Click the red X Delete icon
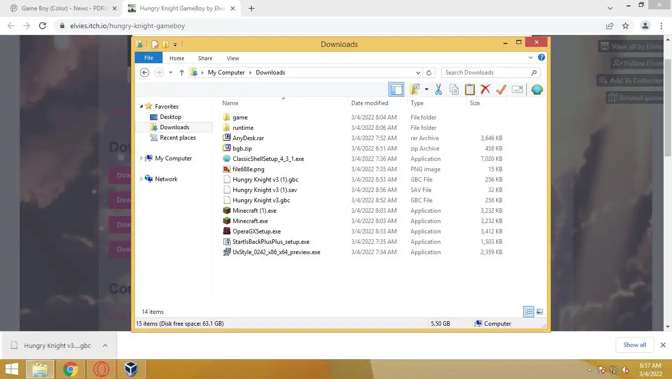The image size is (672, 379). (485, 89)
